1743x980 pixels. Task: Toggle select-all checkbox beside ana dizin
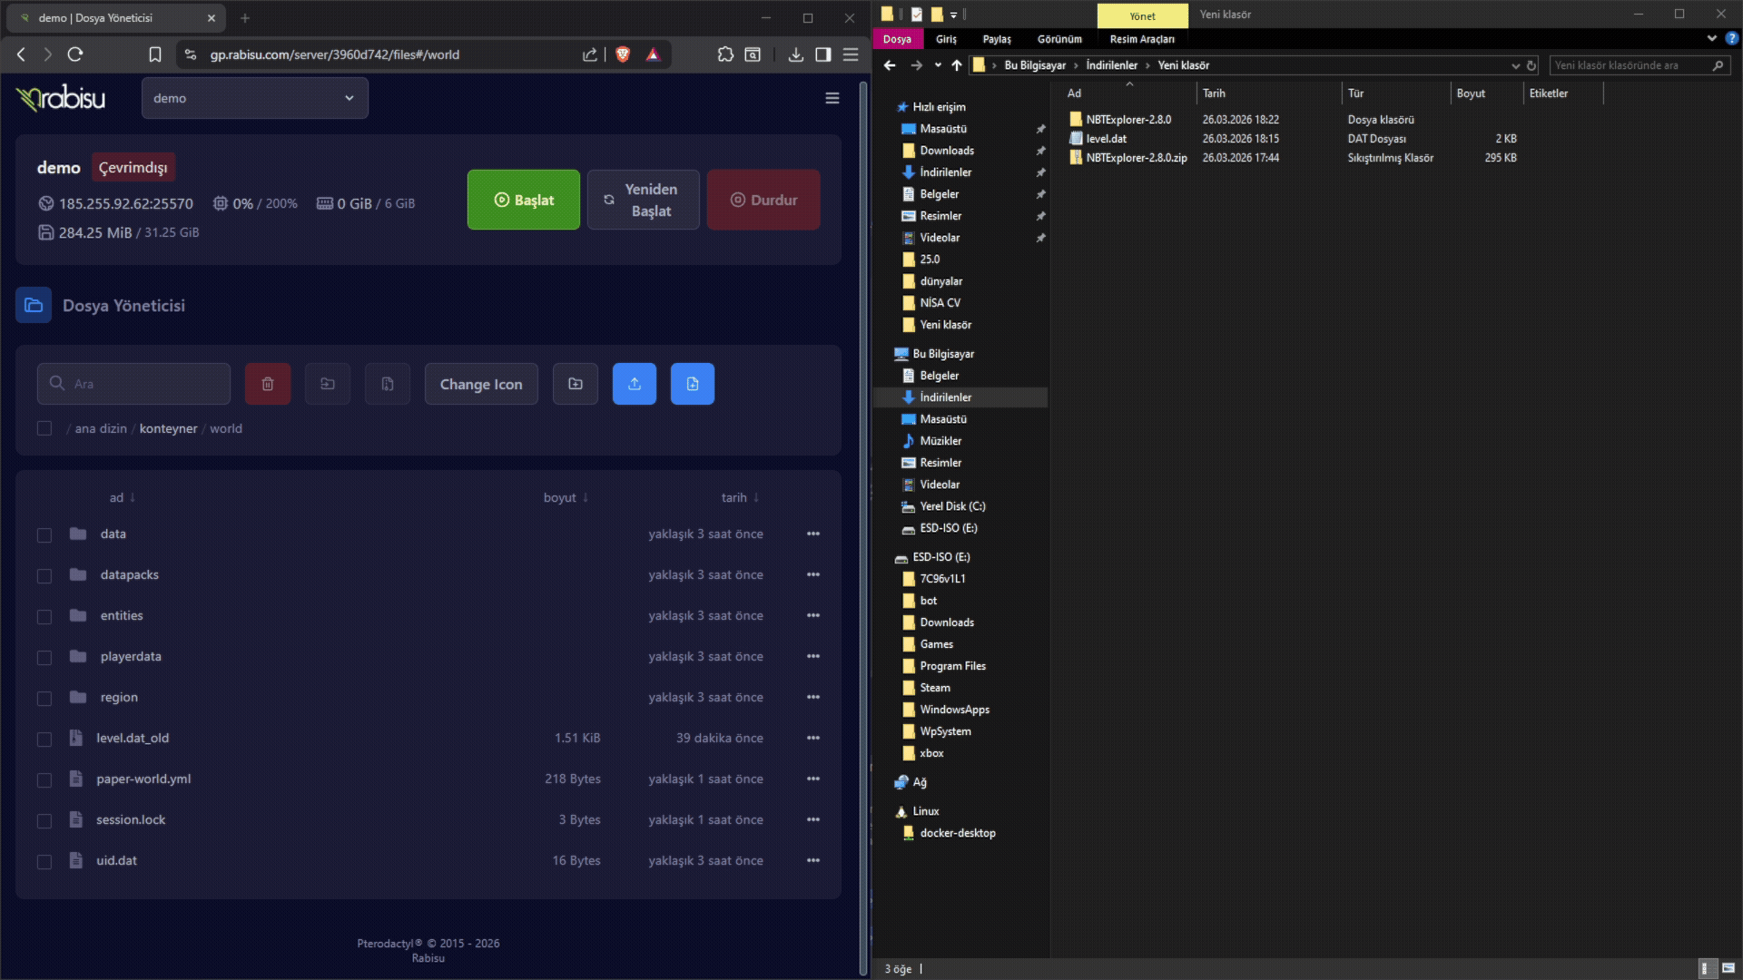(44, 428)
